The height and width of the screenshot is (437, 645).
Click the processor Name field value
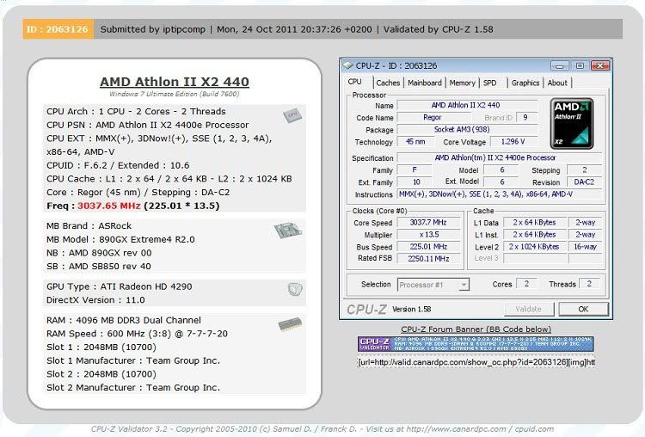click(466, 105)
